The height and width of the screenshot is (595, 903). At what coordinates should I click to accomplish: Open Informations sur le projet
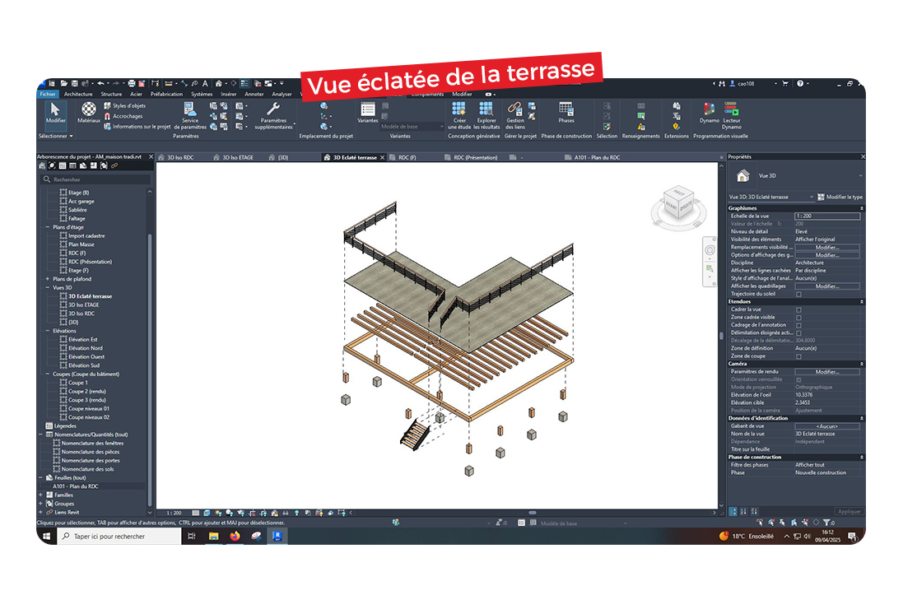pyautogui.click(x=137, y=127)
